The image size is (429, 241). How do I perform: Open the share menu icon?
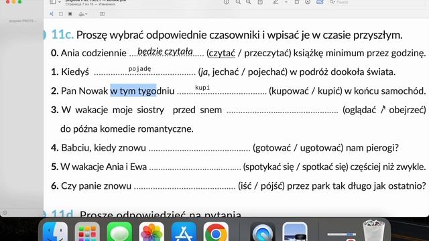click(260, 2)
